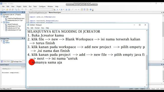Open the Configure menu in JCreator
164x92 pixels.
pos(42,6)
